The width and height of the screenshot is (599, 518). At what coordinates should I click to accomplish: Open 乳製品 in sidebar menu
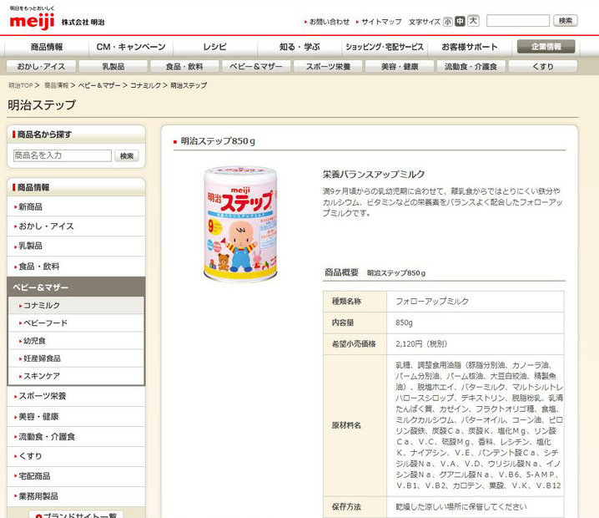(x=76, y=246)
